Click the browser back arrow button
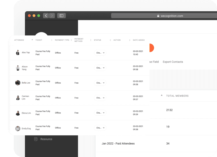Screen dimensions: 217x157 (46, 16)
